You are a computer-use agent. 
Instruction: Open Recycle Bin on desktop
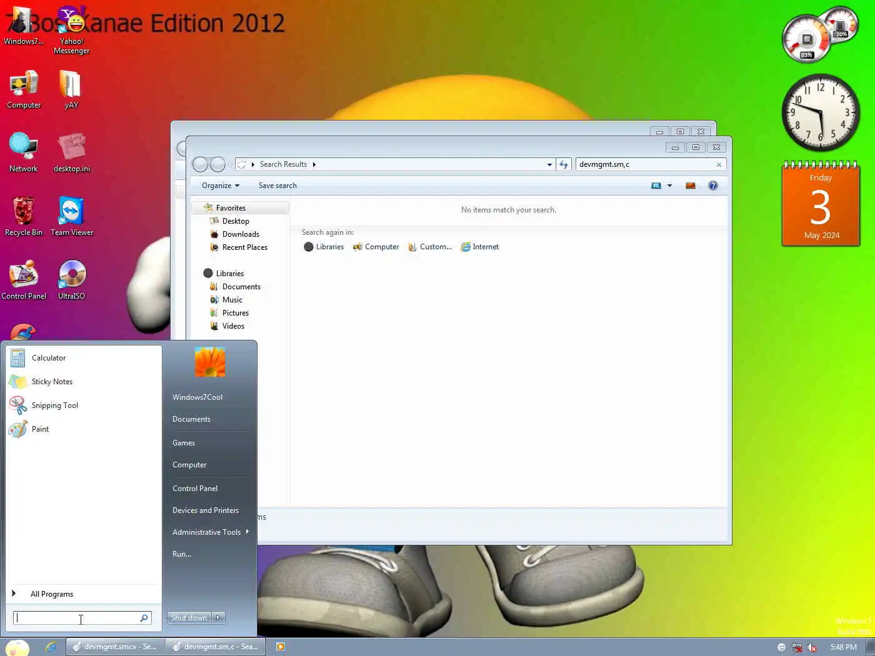click(24, 217)
